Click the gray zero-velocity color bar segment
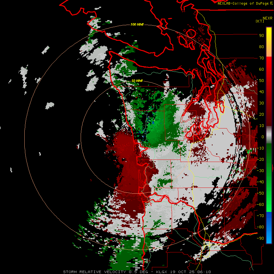The width and height of the screenshot is (274, 274). [269, 135]
